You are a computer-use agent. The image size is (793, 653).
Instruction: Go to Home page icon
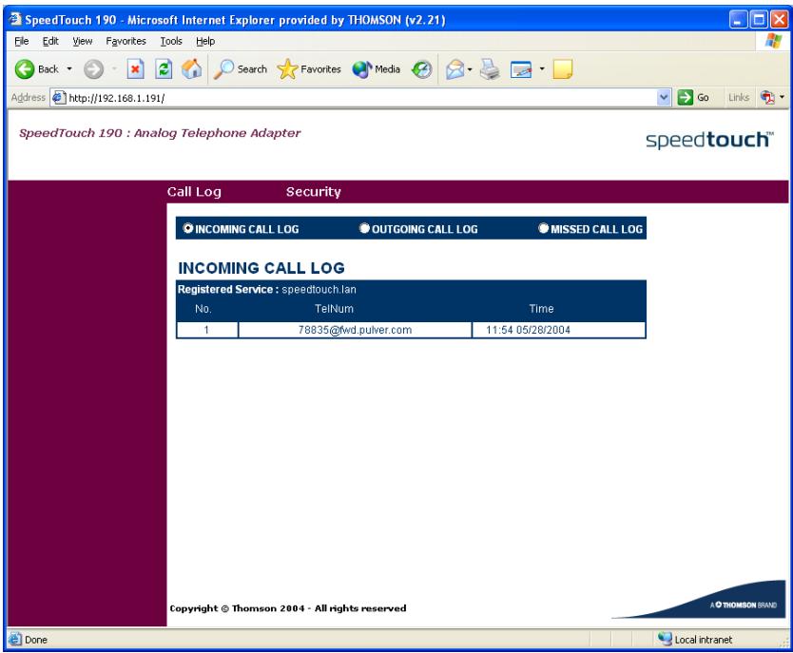point(191,69)
